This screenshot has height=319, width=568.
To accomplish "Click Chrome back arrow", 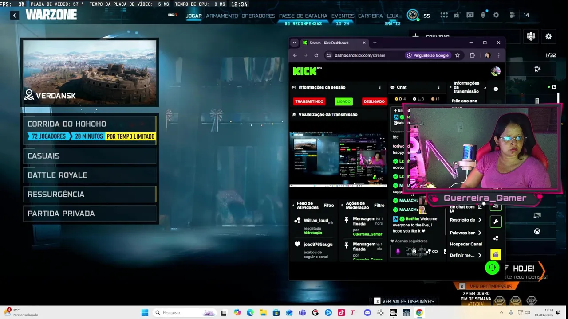I will (x=295, y=55).
